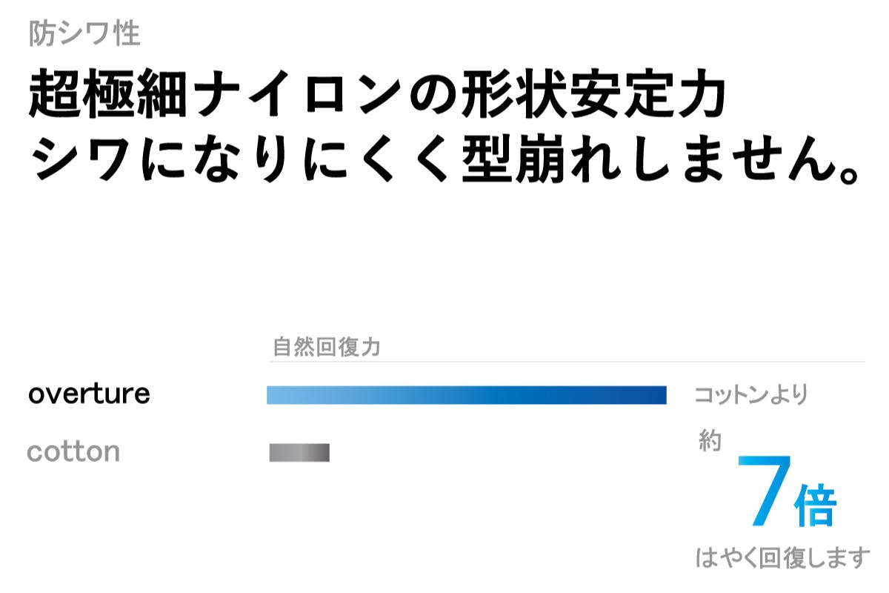Image resolution: width=889 pixels, height=593 pixels.
Task: Click the 自然回復力 chart label
Action: tap(327, 347)
